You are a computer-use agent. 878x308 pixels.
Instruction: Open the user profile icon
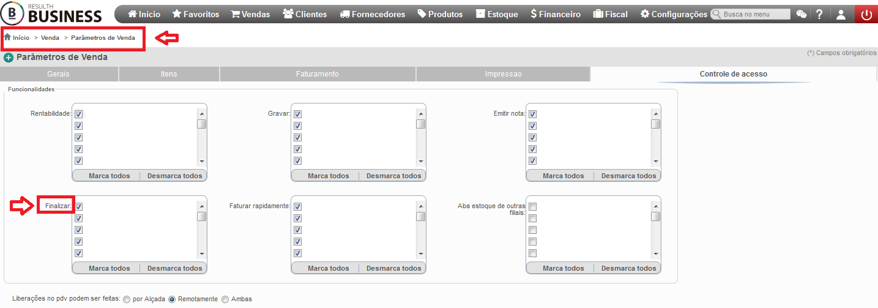coord(841,14)
